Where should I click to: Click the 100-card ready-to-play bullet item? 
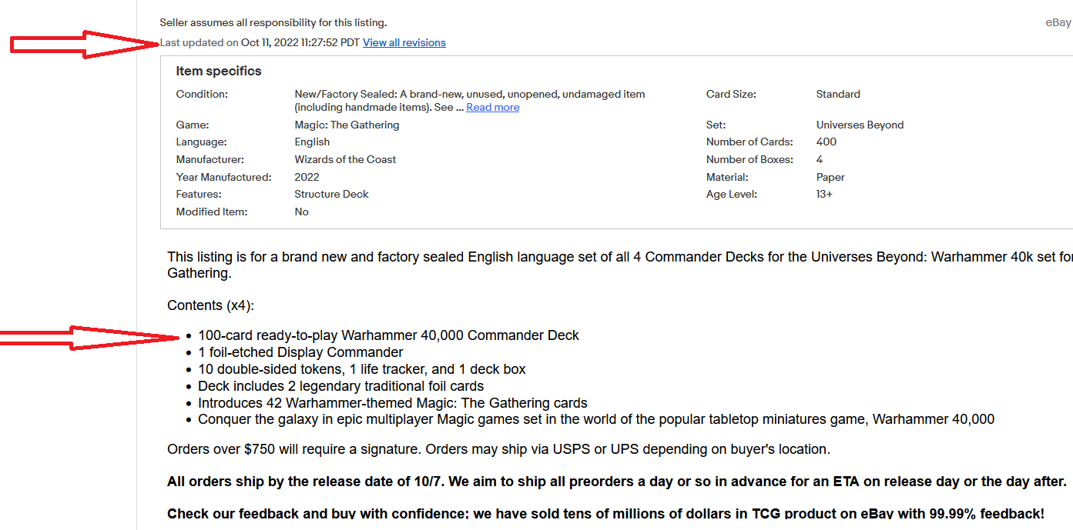click(x=388, y=335)
